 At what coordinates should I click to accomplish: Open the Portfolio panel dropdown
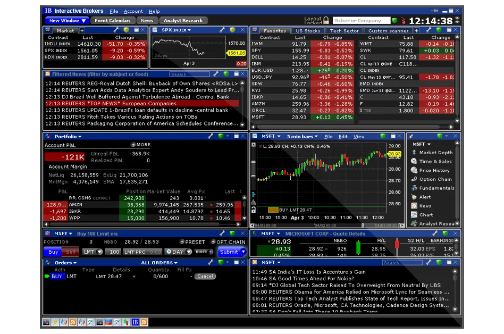(68, 137)
